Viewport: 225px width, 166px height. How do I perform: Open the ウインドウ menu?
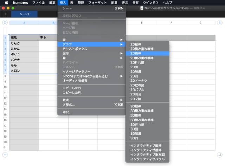click(x=151, y=2)
